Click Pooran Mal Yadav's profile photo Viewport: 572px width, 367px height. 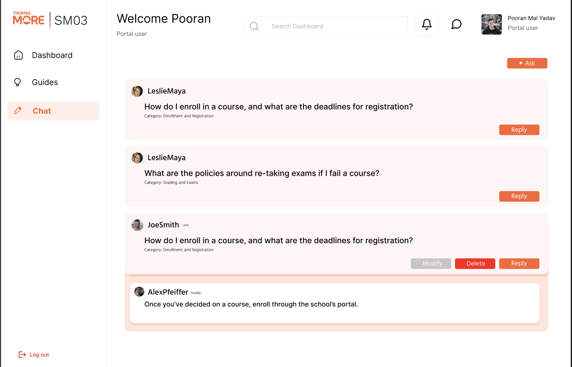click(x=491, y=24)
